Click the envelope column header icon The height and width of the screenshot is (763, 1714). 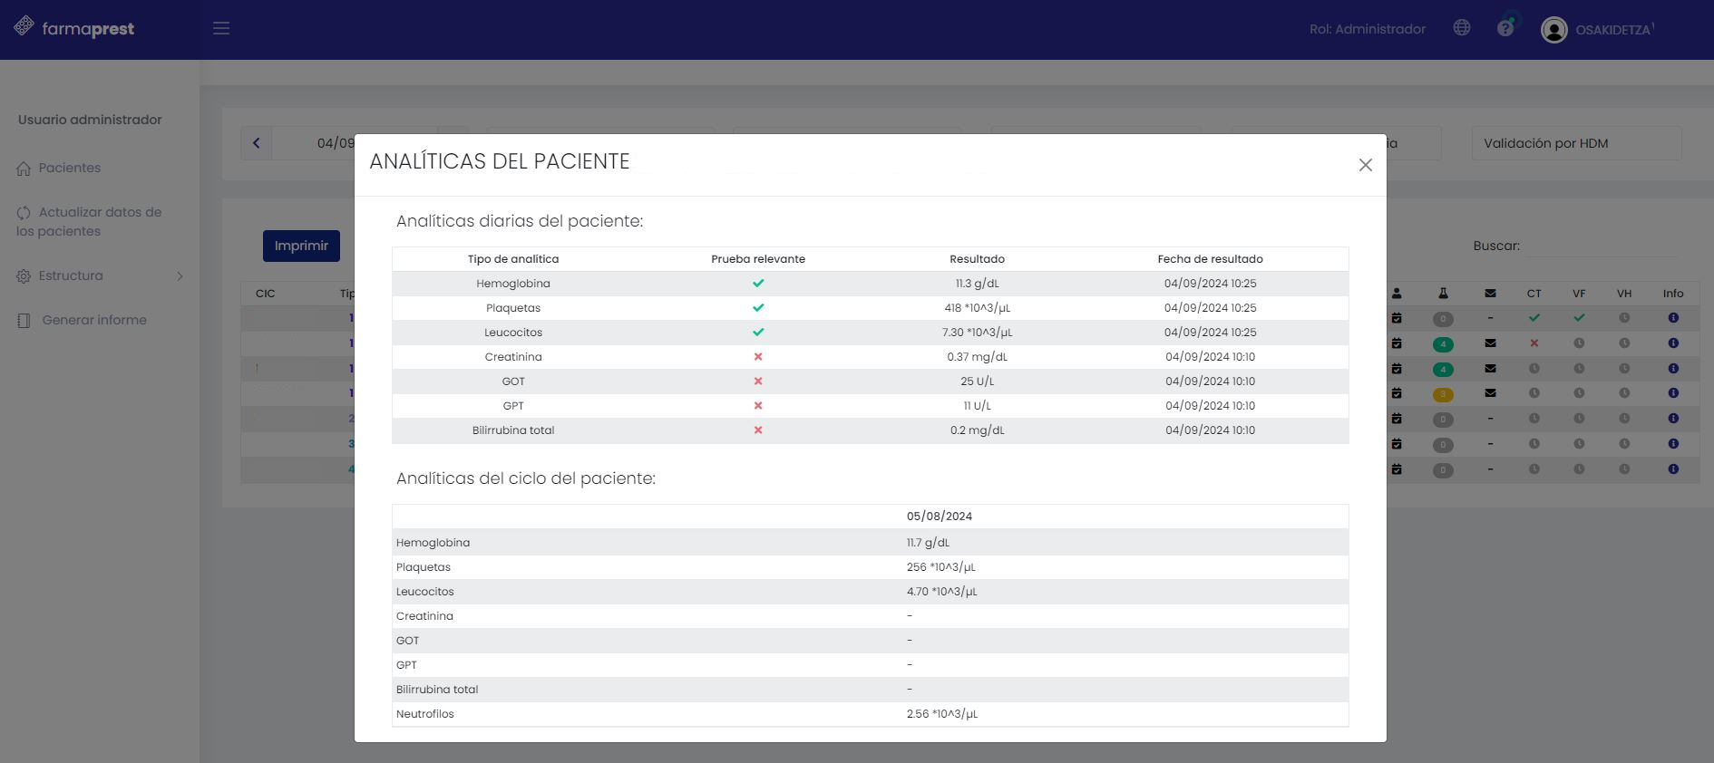pyautogui.click(x=1490, y=294)
